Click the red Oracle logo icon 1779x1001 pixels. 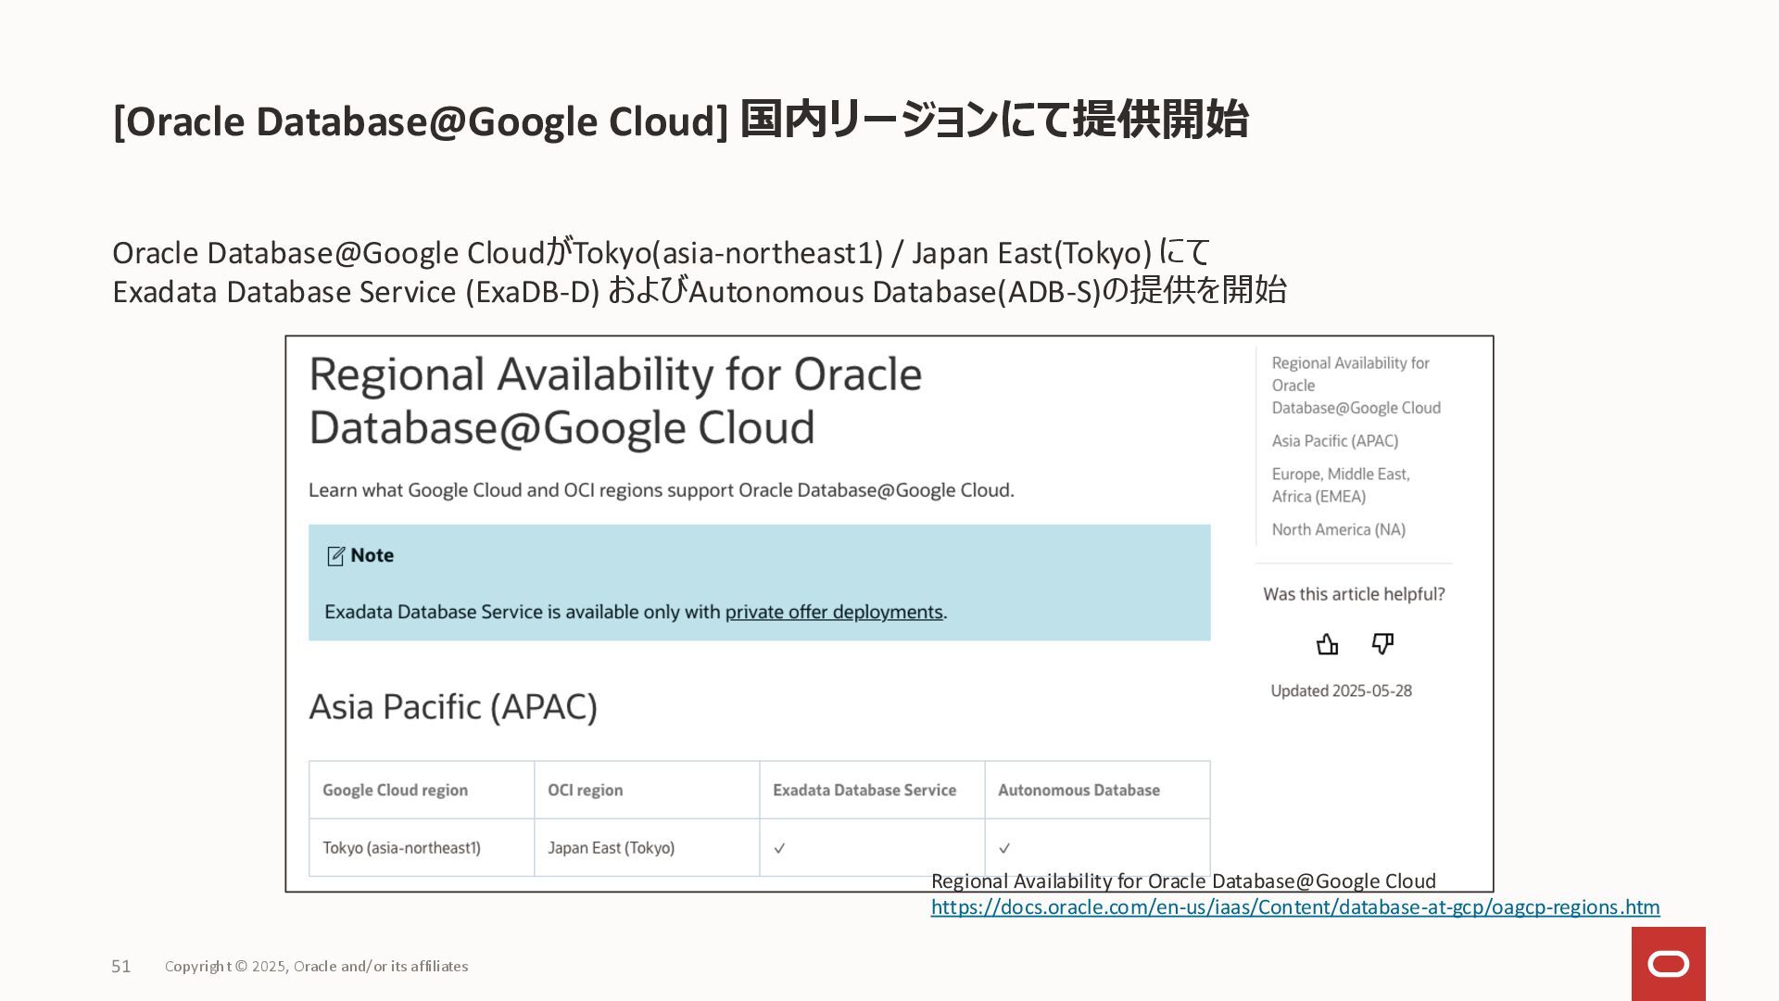coord(1668,964)
